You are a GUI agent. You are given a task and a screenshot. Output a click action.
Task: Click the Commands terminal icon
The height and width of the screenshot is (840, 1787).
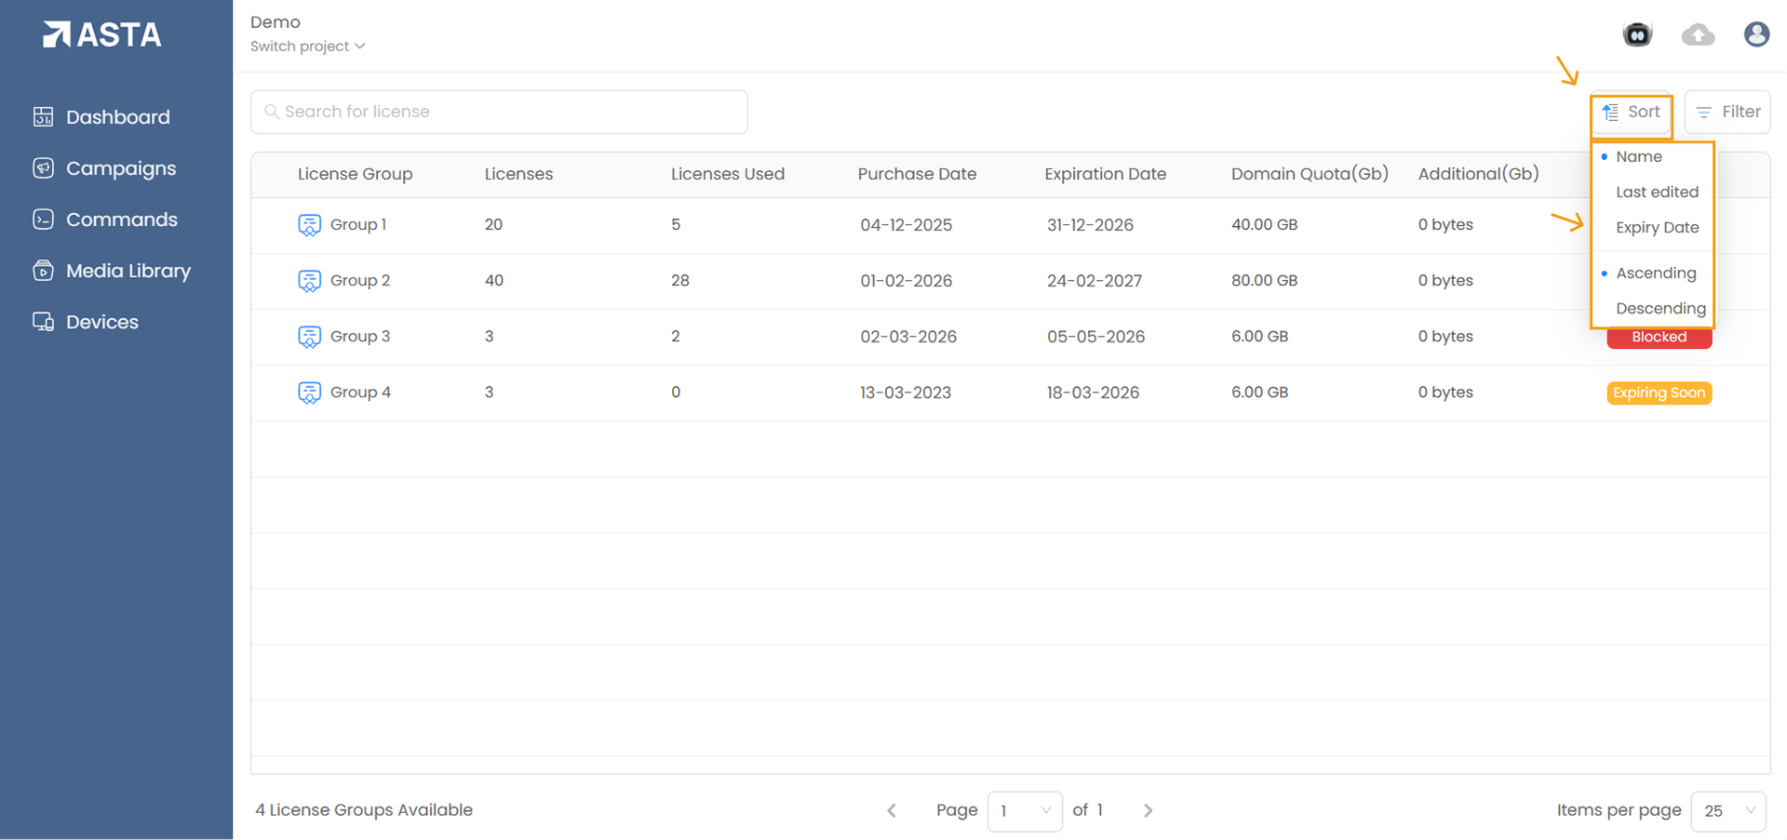[x=43, y=220]
